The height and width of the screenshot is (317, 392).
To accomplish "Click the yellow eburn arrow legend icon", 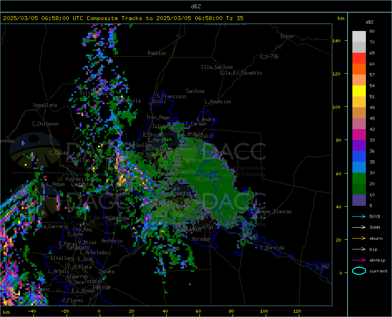I will 359,238.
